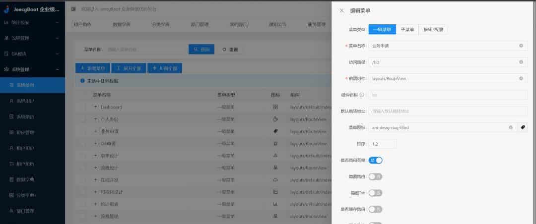Switch to the 分类字典 tab
Image resolution: width=536 pixels, height=224 pixels.
(161, 25)
